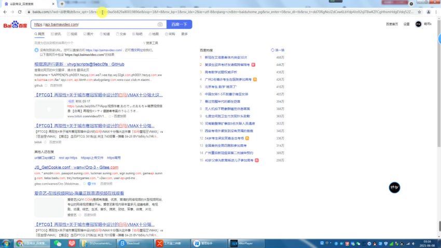Click the Documents folder taskbar button
This screenshot has width=441, height=248.
(98, 243)
